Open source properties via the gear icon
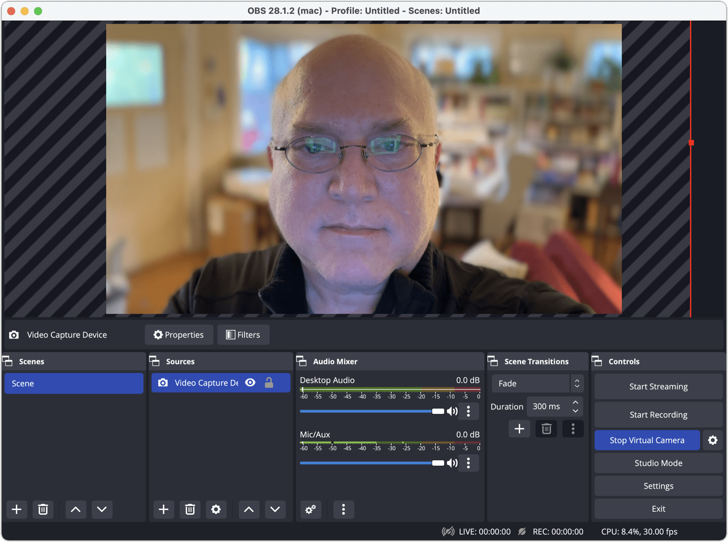Screen dimensions: 728x542 pyautogui.click(x=216, y=510)
